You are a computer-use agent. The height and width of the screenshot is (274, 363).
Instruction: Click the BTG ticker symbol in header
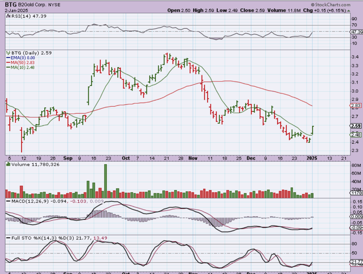[x=10, y=5]
